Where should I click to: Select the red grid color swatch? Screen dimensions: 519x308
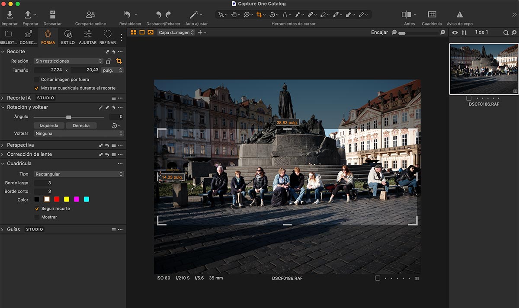click(x=57, y=199)
